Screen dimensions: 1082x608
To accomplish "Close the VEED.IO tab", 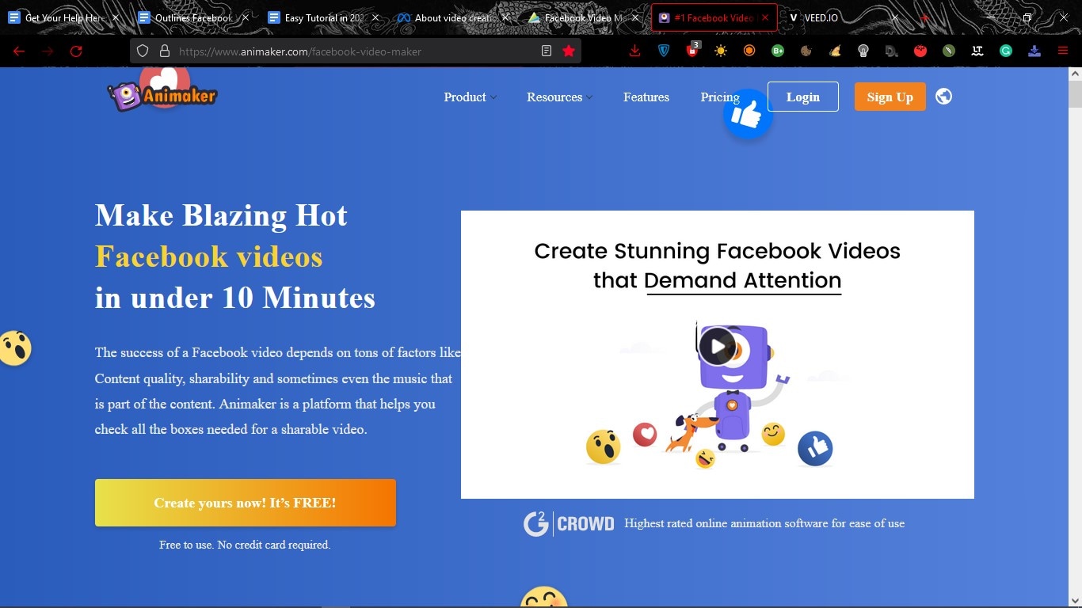I will [x=895, y=17].
